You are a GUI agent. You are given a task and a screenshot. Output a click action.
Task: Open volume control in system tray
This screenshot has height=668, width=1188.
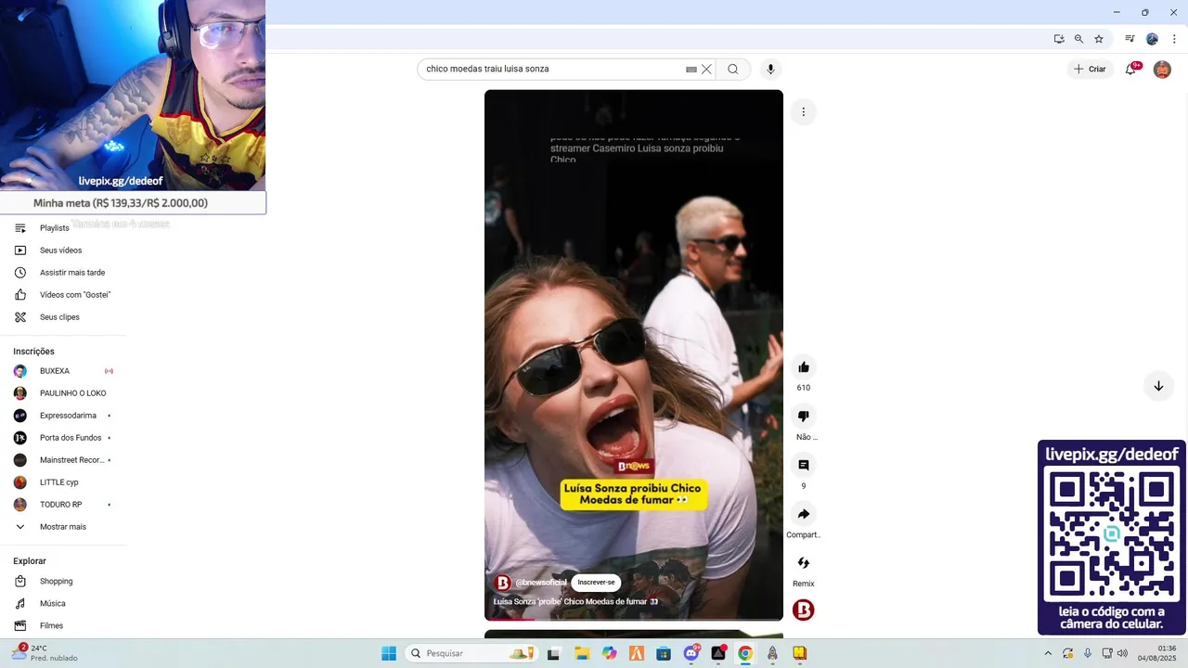[x=1122, y=653]
